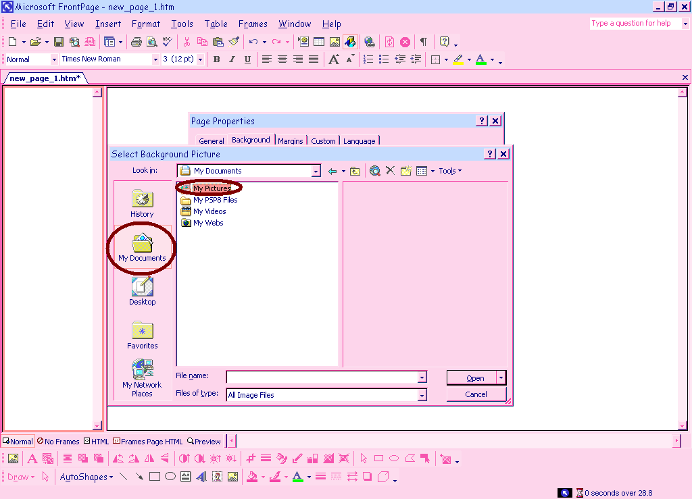
Task: Apply numbered list icon
Action: click(368, 59)
